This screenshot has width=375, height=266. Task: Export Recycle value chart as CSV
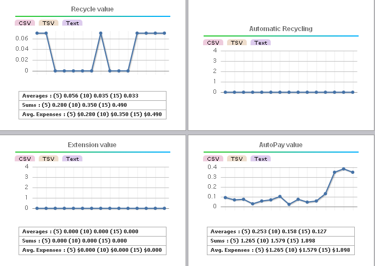[25, 23]
